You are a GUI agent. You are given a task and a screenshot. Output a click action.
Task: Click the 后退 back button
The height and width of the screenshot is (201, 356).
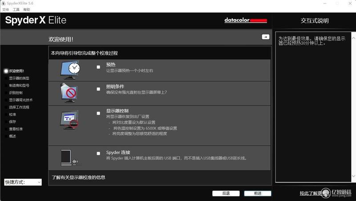(226, 193)
